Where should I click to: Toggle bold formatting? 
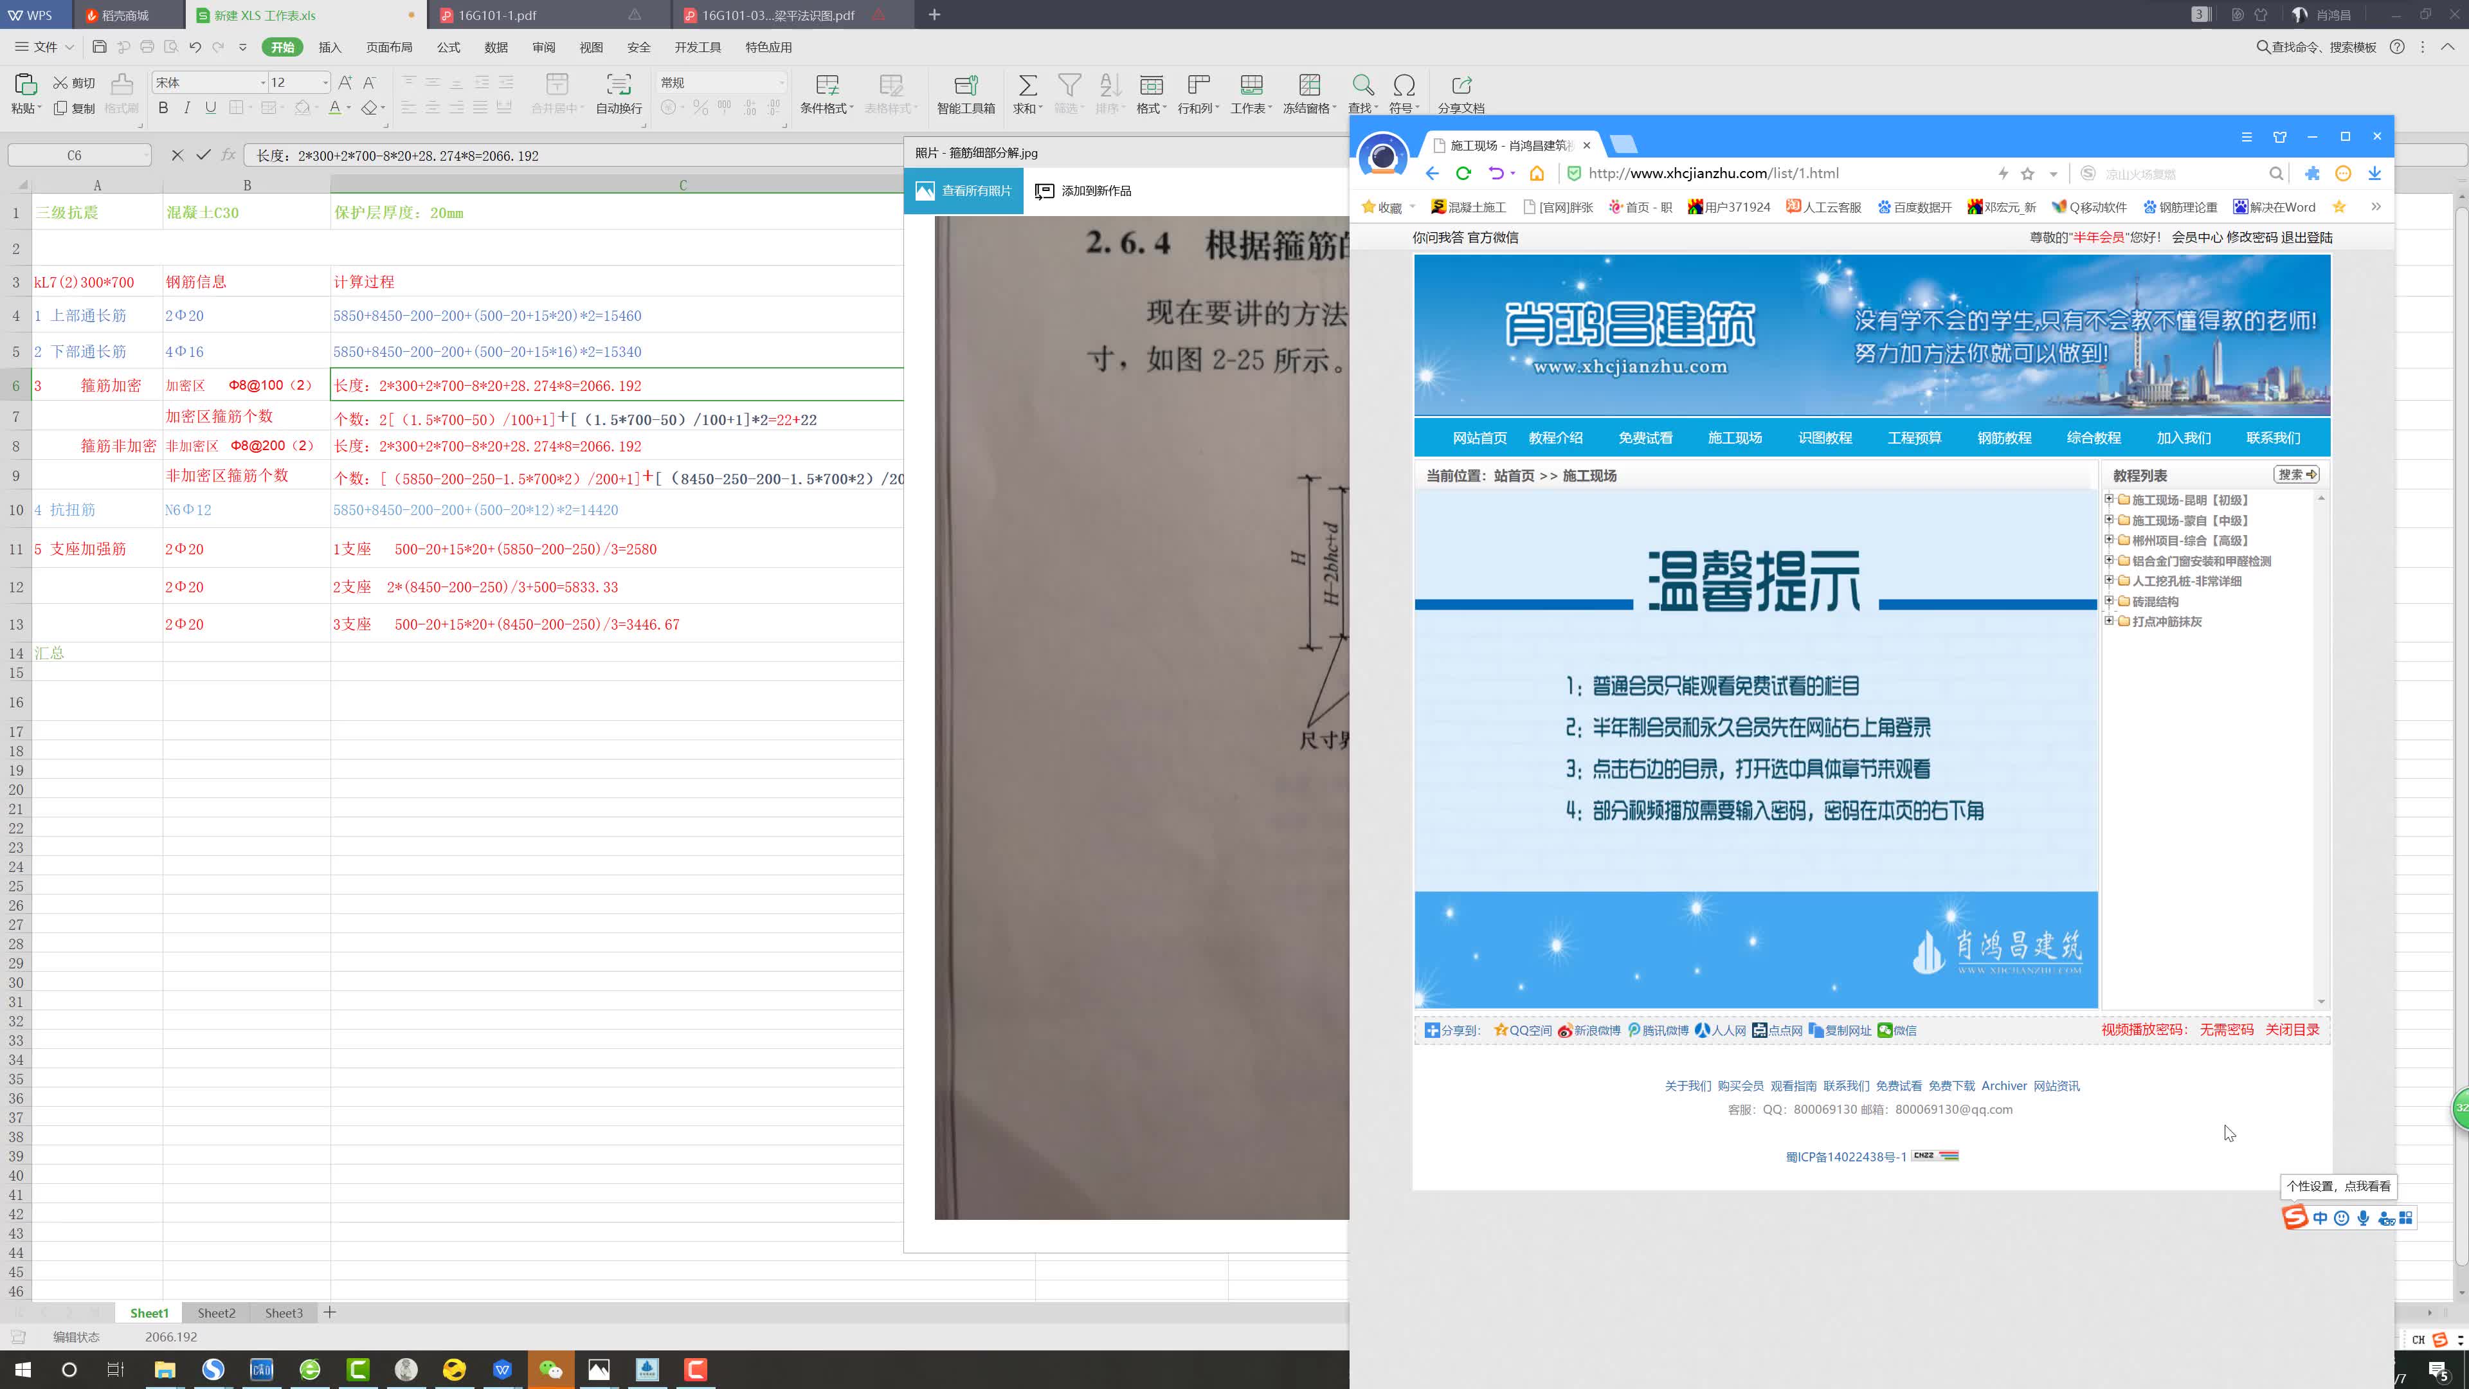[x=163, y=108]
